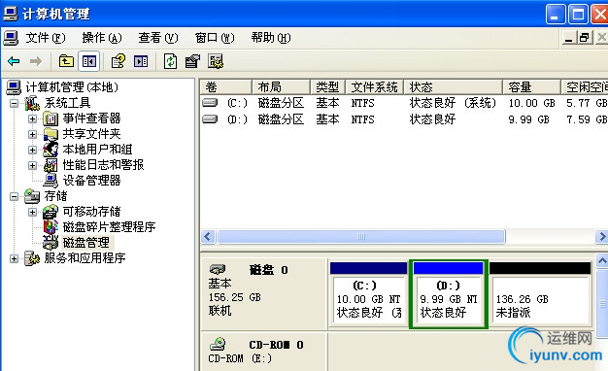Click the 本地用户和组 icon

(51, 150)
